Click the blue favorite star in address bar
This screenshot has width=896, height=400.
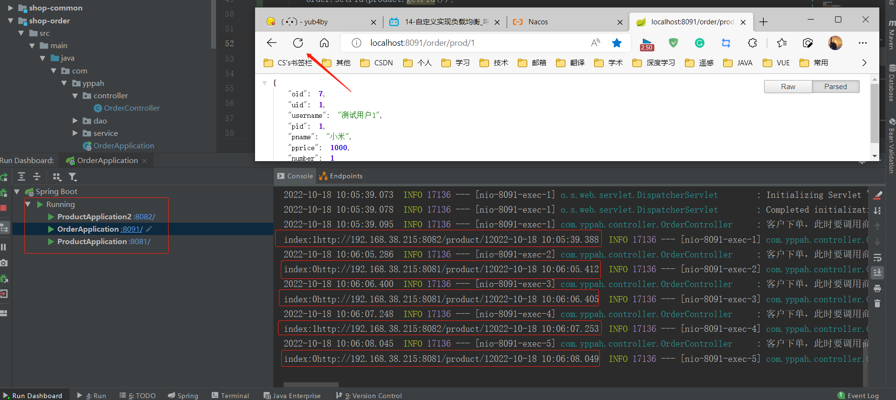[617, 43]
